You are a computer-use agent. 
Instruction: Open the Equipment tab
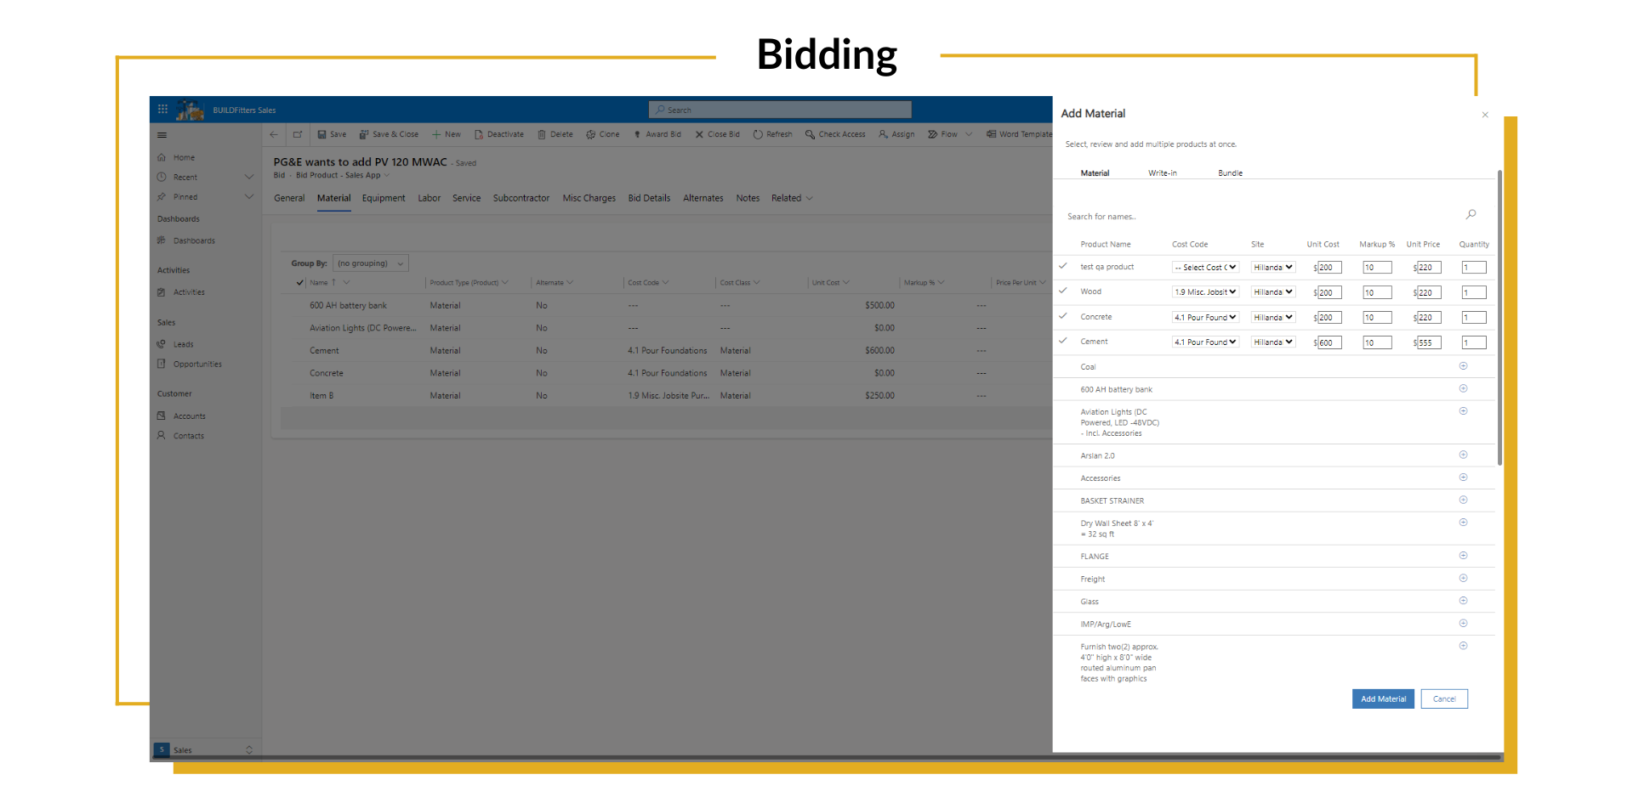point(384,198)
